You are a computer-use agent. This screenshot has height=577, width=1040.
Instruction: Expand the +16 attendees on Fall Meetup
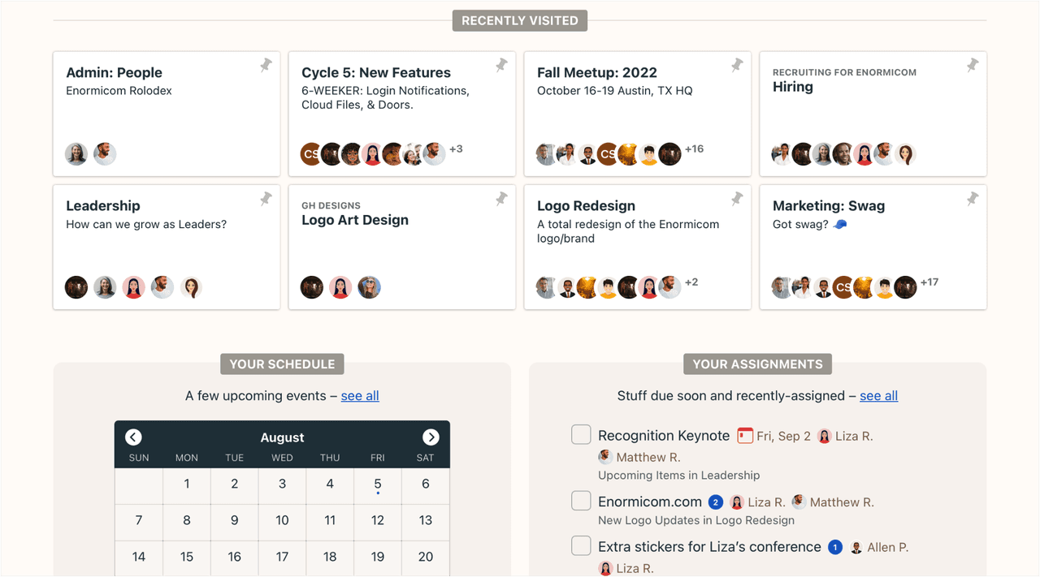click(x=695, y=149)
